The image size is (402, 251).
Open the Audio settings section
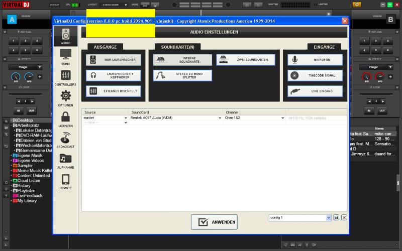pyautogui.click(x=66, y=36)
